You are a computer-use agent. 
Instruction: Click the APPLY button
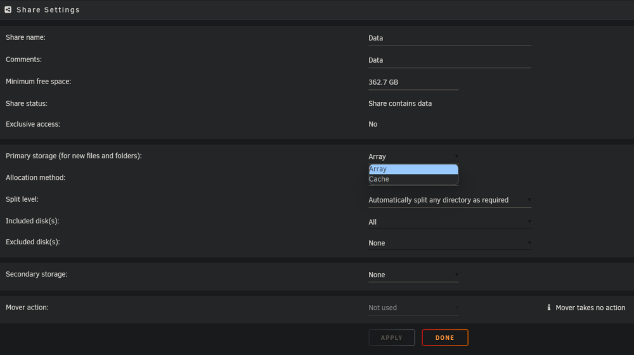tap(391, 338)
